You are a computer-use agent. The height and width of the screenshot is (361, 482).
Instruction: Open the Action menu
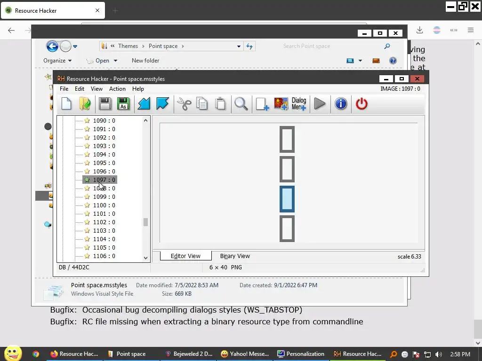(117, 89)
